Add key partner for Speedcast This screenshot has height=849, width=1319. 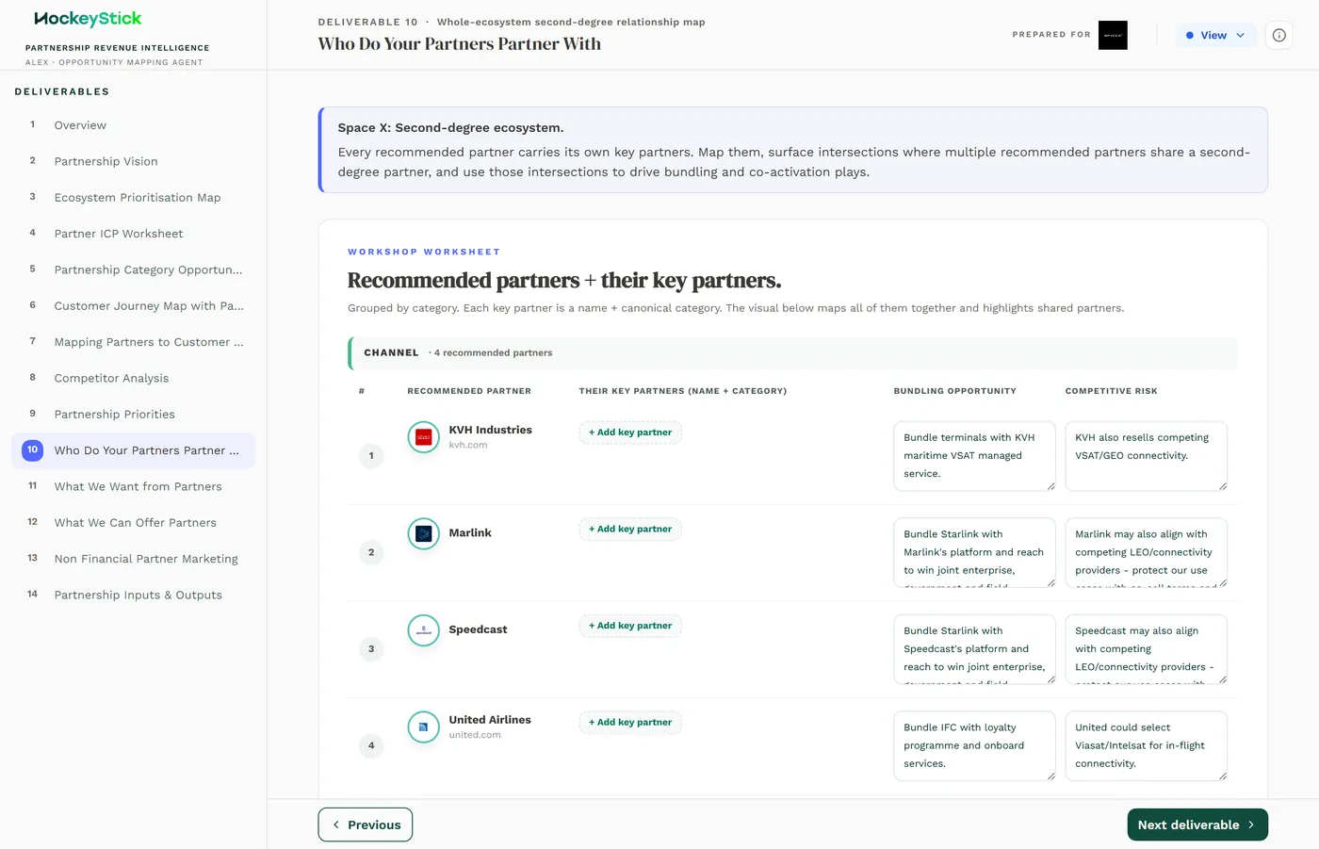pyautogui.click(x=630, y=626)
